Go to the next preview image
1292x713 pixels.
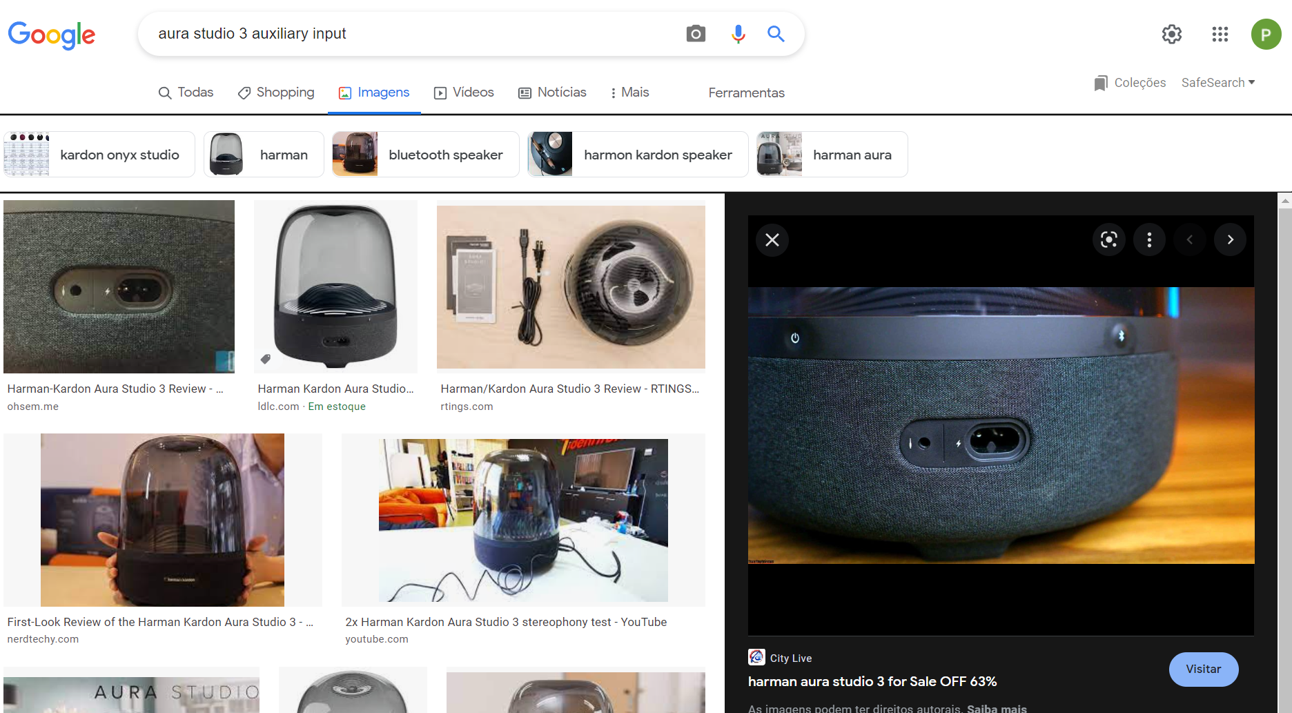point(1230,240)
